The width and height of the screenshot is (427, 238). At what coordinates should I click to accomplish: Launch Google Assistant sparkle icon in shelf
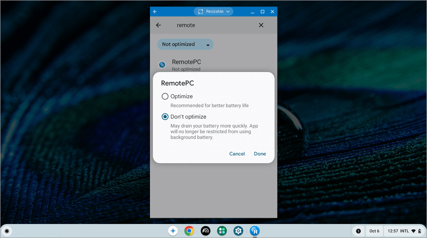(x=173, y=231)
